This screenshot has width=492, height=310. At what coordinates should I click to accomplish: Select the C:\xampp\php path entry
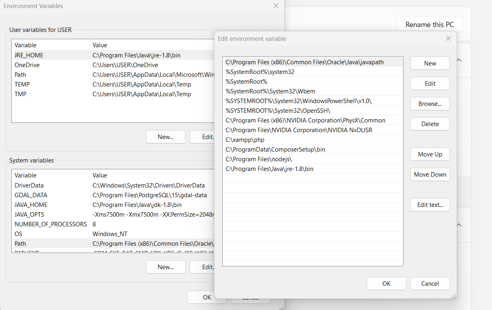(x=245, y=140)
